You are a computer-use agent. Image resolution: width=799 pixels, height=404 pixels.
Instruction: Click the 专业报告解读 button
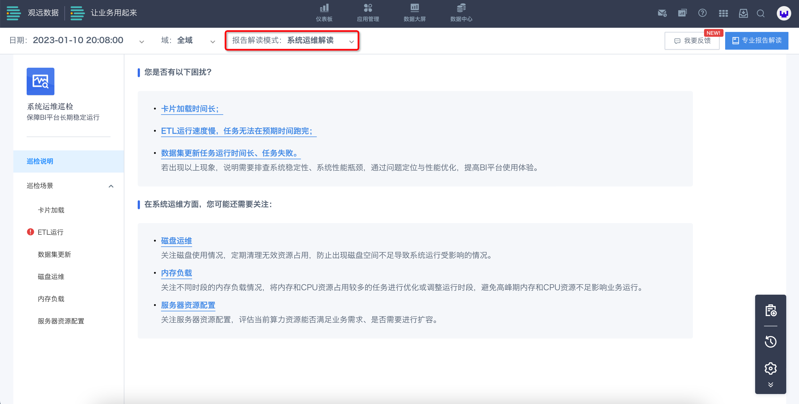click(757, 41)
